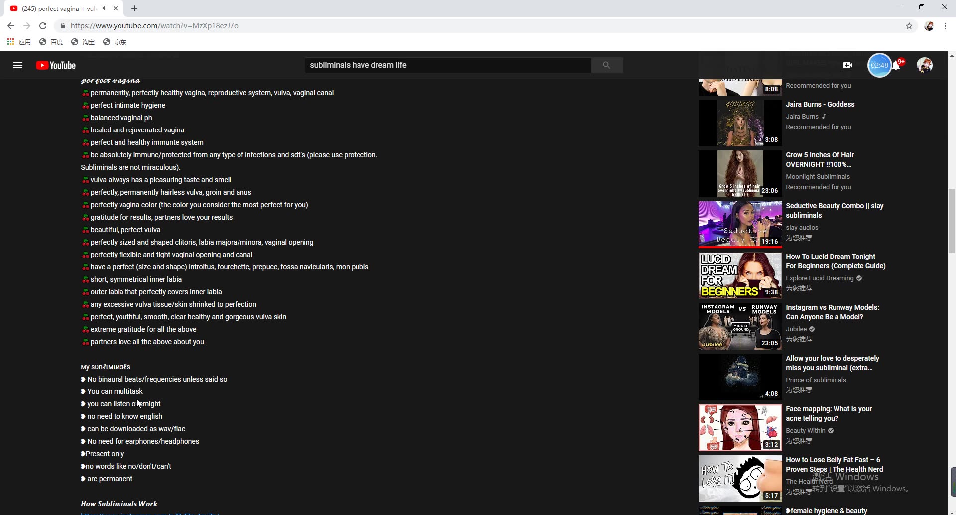Open the apps bookmark shortcut
This screenshot has width=956, height=515.
tap(19, 42)
